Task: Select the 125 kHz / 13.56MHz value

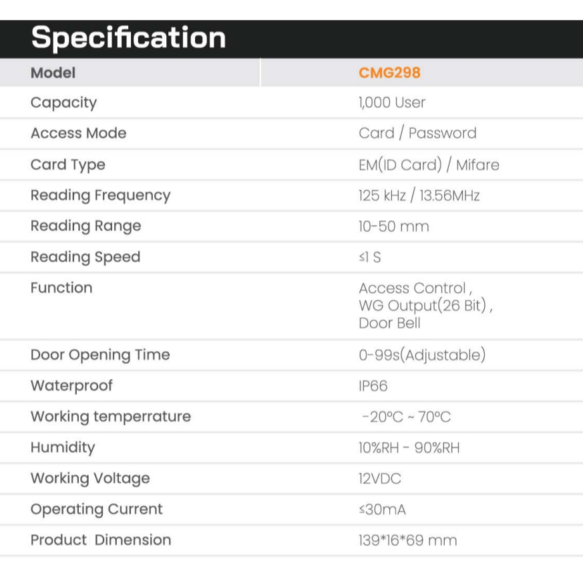Action: click(419, 195)
